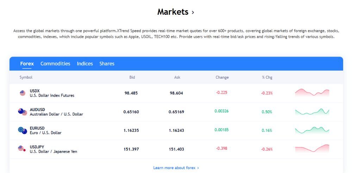The width and height of the screenshot is (352, 173).
Task: Open the USDX red sparkline chart
Action: [312, 93]
